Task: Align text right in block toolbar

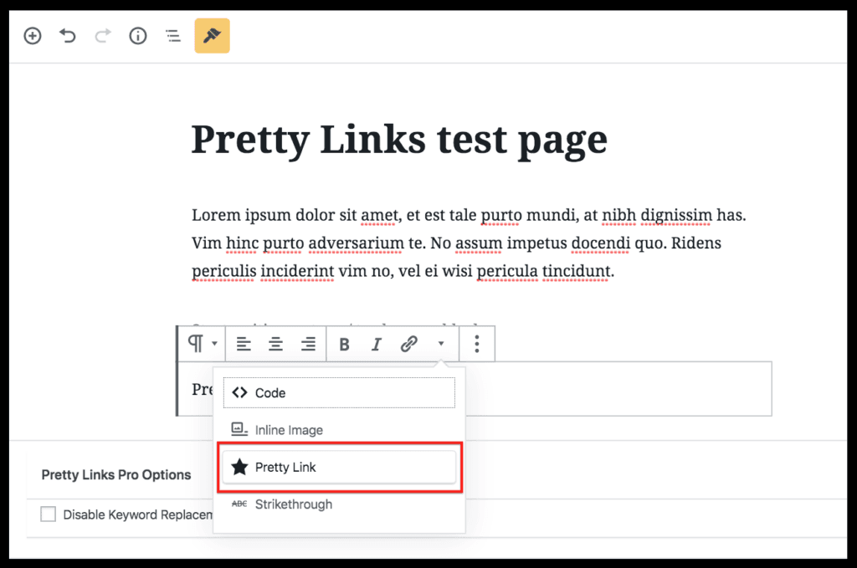Action: (308, 344)
